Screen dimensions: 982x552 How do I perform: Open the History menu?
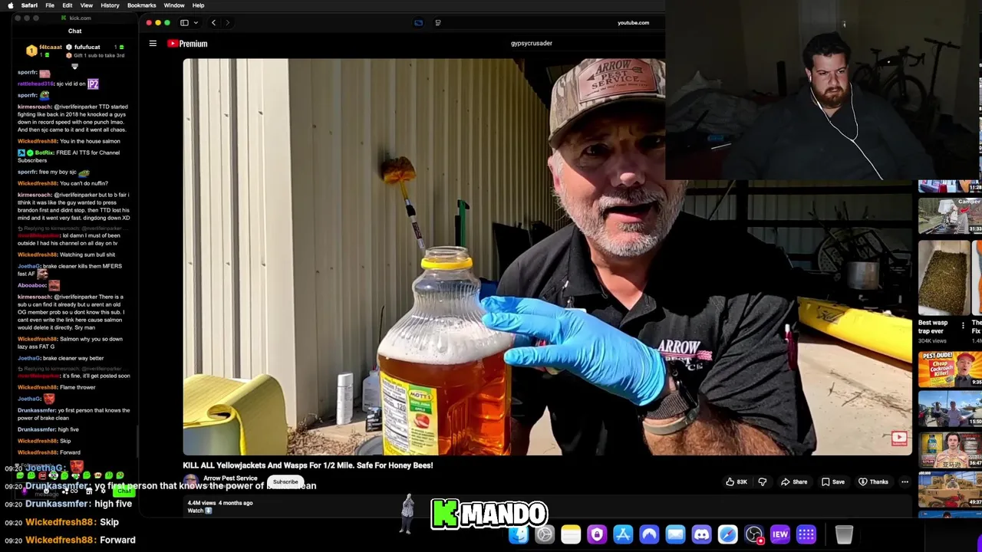coord(110,5)
